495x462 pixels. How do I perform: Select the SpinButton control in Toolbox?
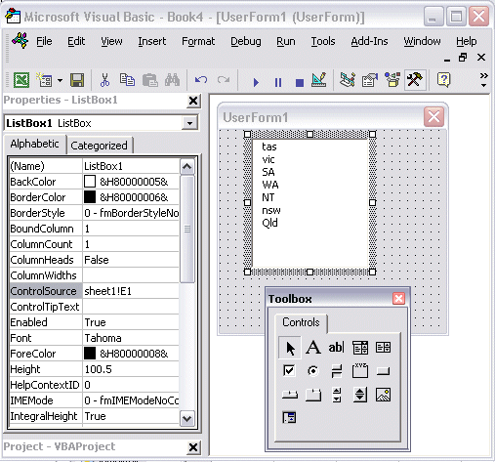[360, 395]
